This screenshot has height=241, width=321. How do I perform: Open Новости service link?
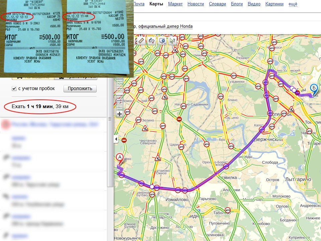tap(196, 4)
